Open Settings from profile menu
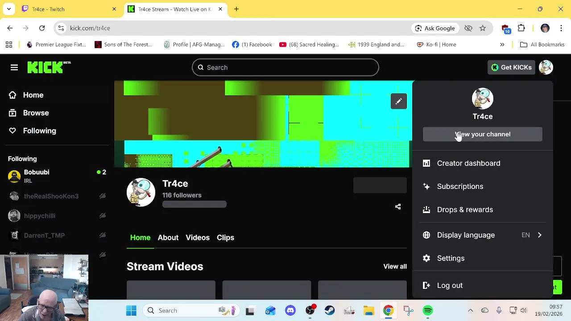Viewport: 571px width, 321px height. point(451,258)
